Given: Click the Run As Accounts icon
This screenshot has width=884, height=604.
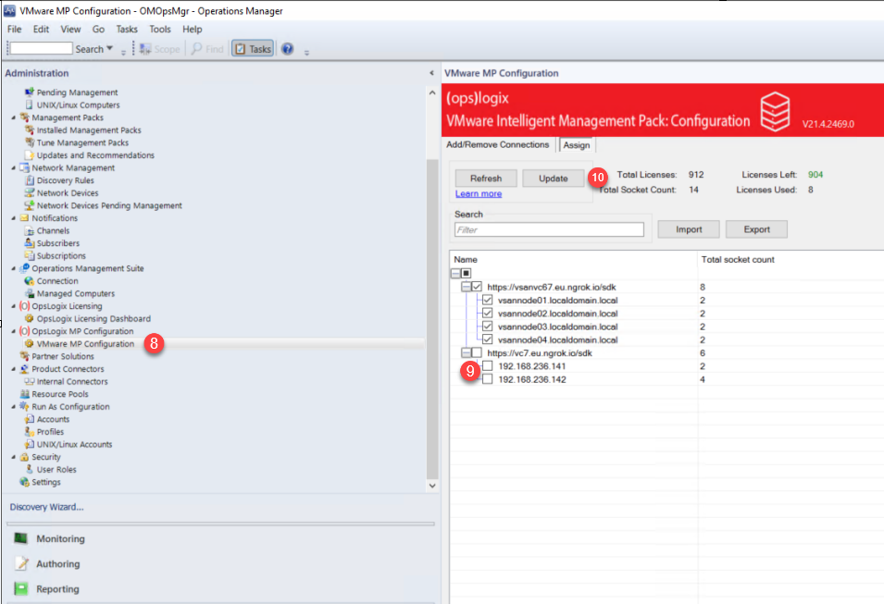Looking at the screenshot, I should (x=30, y=419).
